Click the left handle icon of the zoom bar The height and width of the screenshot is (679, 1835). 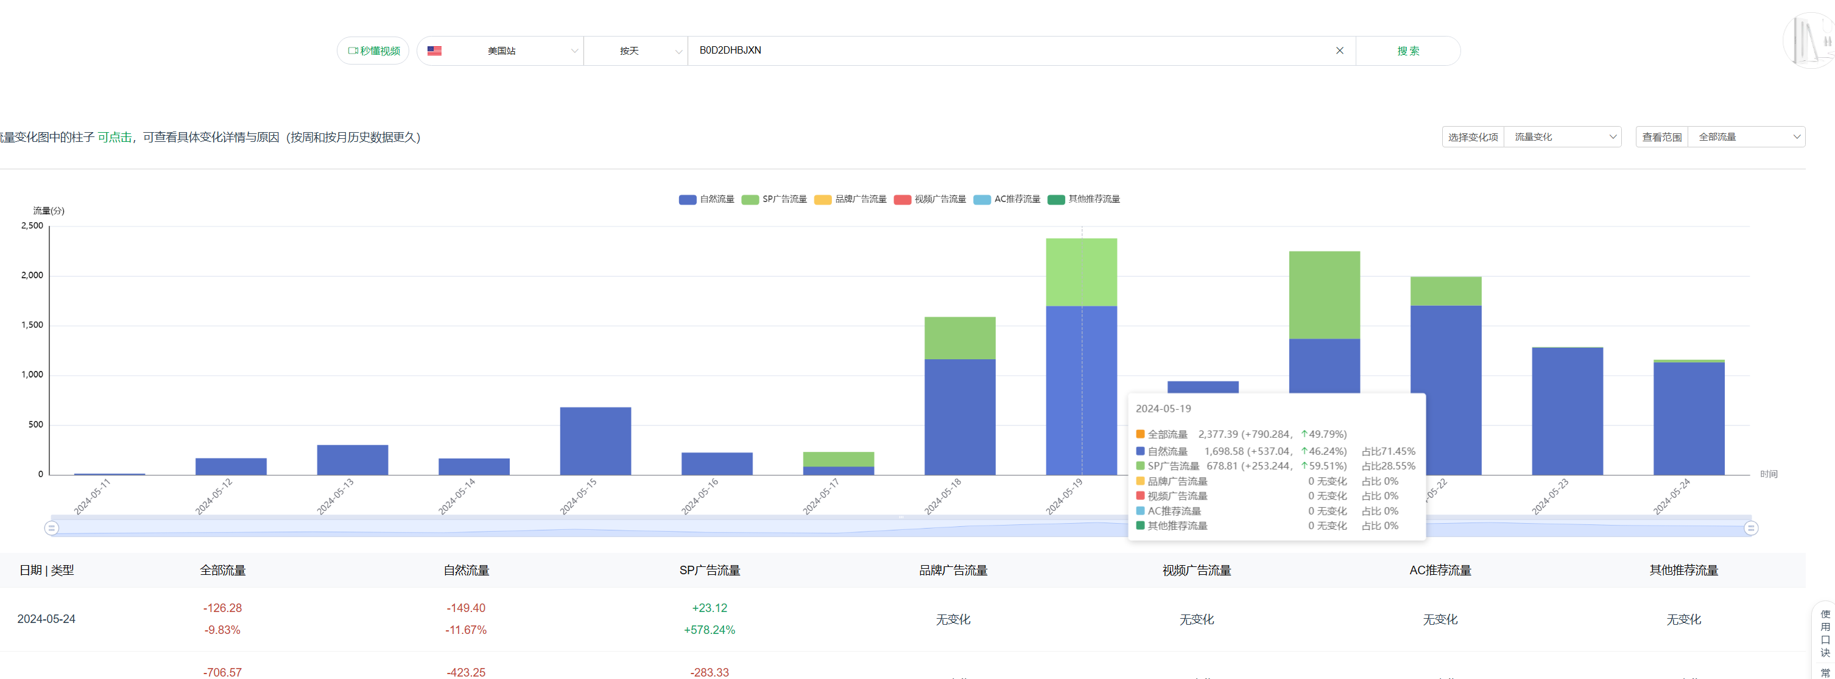tap(52, 528)
